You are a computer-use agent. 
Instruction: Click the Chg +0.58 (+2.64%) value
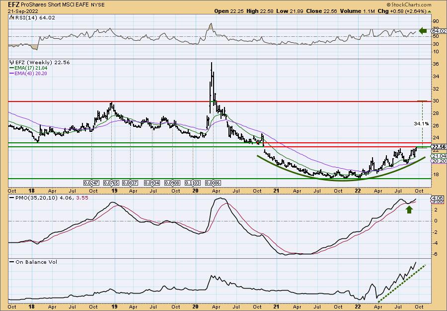(x=402, y=11)
